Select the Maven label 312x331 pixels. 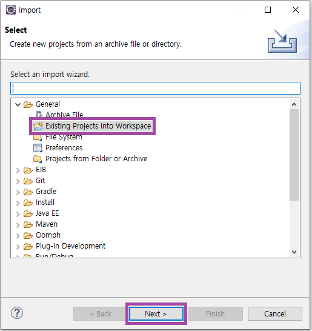47,224
